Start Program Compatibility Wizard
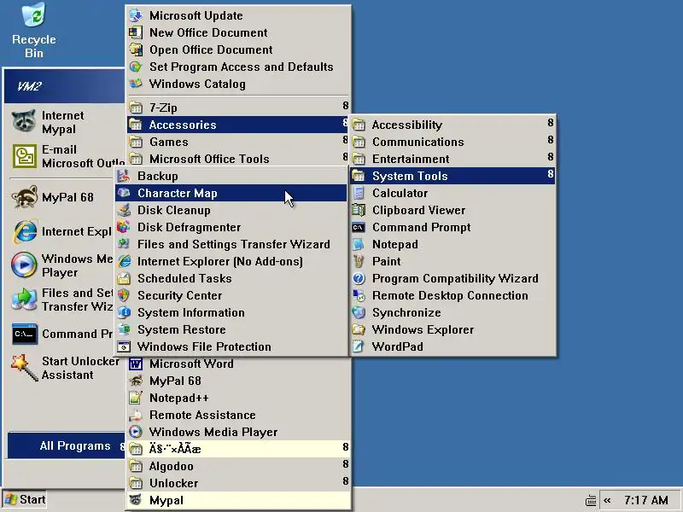 click(x=452, y=278)
